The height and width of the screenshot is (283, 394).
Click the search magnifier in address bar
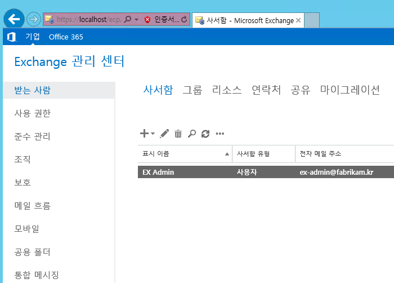pyautogui.click(x=128, y=19)
